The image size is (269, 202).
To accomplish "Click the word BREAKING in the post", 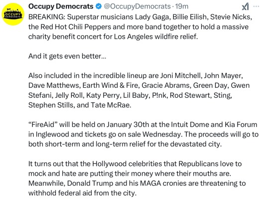I will point(46,17).
